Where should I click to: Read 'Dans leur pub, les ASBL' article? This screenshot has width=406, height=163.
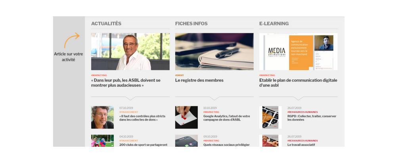[x=126, y=82]
